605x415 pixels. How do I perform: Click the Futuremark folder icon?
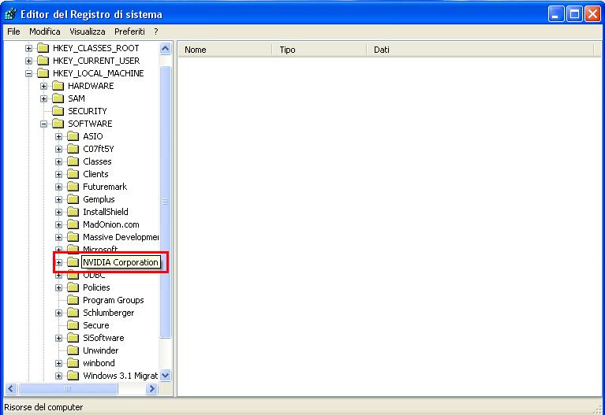coord(73,187)
